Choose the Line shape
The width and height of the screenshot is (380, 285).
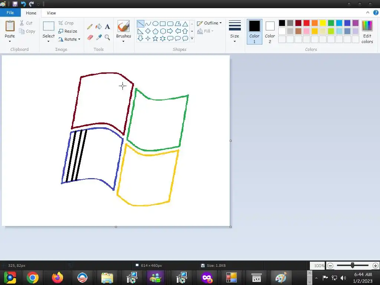(x=140, y=24)
